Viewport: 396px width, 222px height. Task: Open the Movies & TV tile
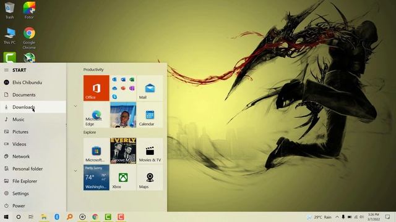(x=150, y=150)
